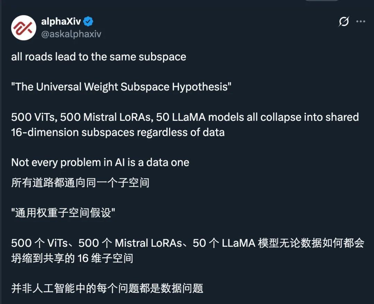
Task: Click the Chinese title "通用权重子空间假设"
Action: click(x=63, y=213)
